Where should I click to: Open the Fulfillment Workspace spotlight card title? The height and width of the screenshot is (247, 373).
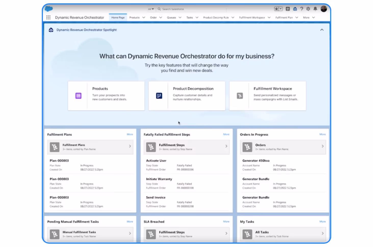(273, 89)
